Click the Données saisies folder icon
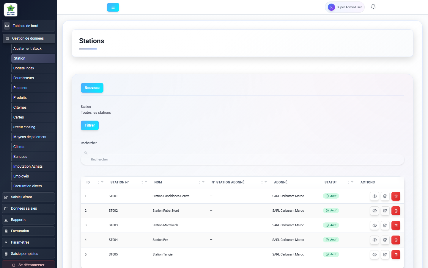Screen dimensions: 428x268 click(x=6, y=208)
